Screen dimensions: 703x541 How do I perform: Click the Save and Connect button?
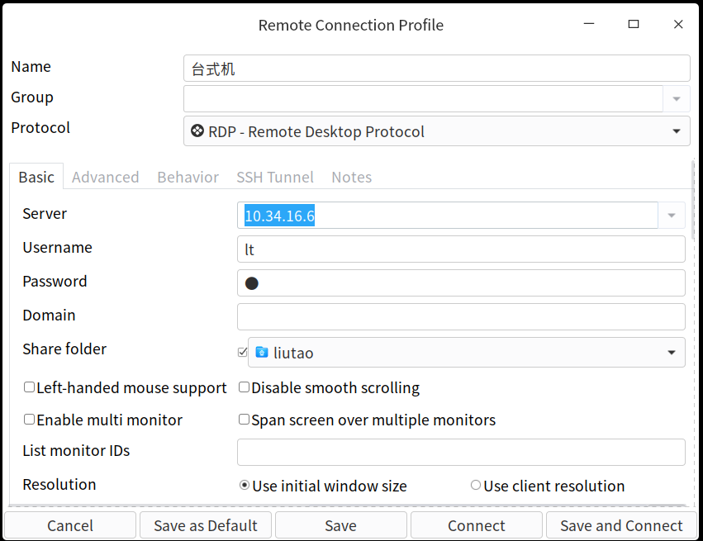[621, 526]
